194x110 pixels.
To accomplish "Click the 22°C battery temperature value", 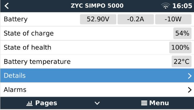I will [181, 61].
